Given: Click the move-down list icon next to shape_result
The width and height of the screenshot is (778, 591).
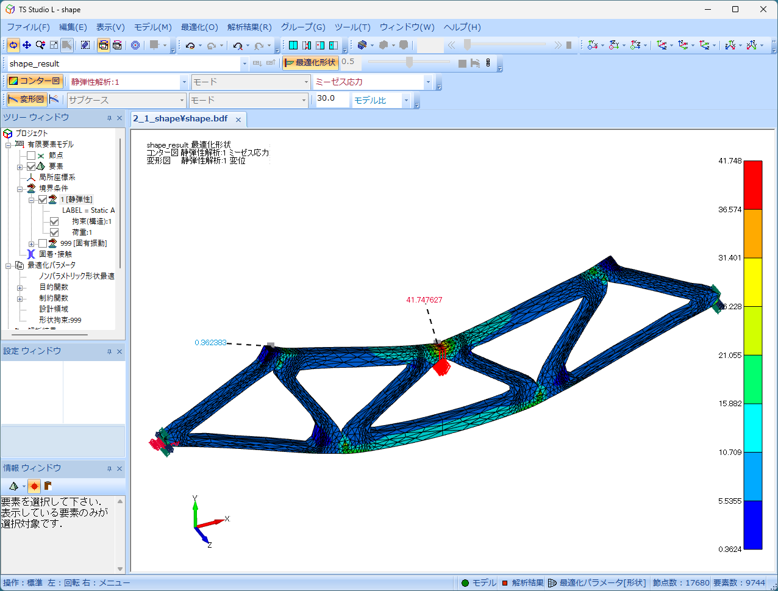Looking at the screenshot, I should [257, 63].
